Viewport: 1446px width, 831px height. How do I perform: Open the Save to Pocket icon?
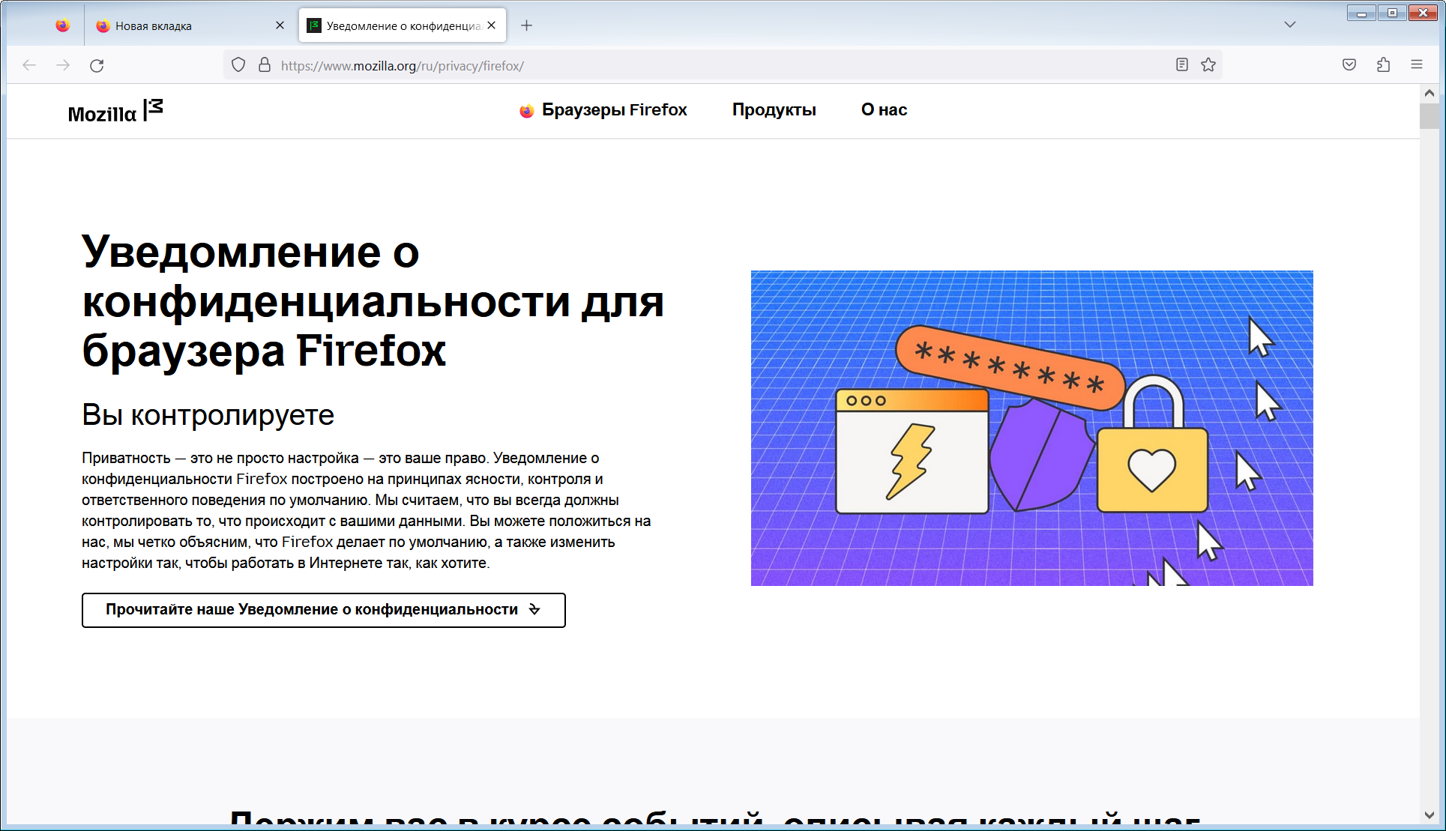(x=1349, y=65)
